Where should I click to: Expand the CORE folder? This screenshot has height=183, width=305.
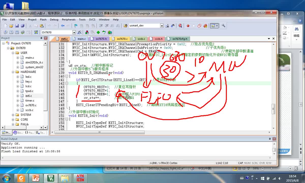(x=13, y=119)
